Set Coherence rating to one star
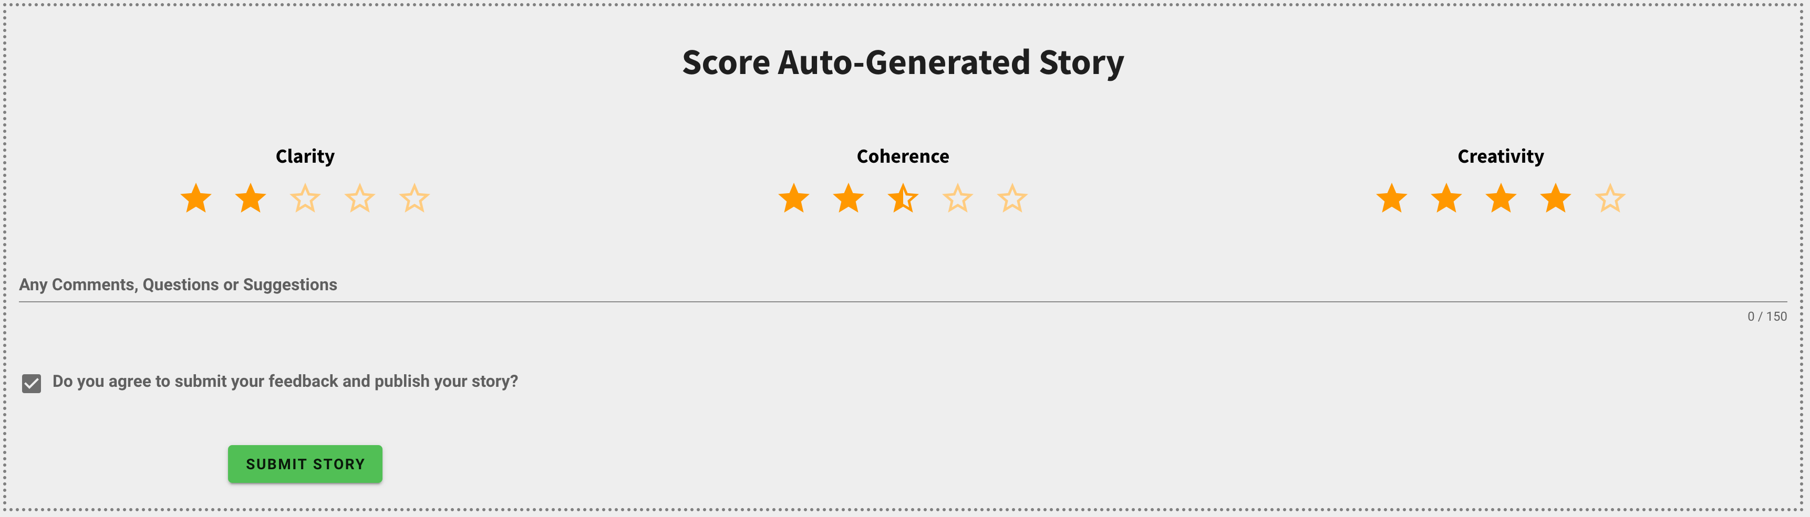The image size is (1810, 517). point(794,198)
